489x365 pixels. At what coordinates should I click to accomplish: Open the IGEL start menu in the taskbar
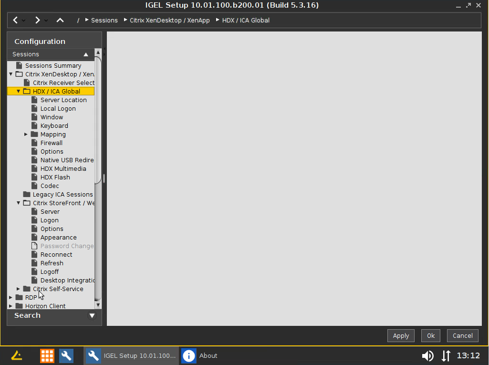pos(16,355)
